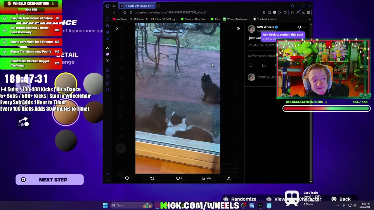Select the 'Posts with replies' tab
This screenshot has width=374, height=210.
pos(137,6)
